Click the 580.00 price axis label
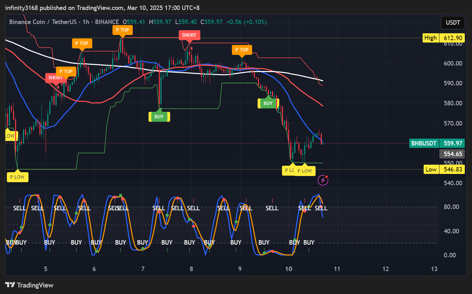This screenshot has height=294, width=472. pos(454,103)
